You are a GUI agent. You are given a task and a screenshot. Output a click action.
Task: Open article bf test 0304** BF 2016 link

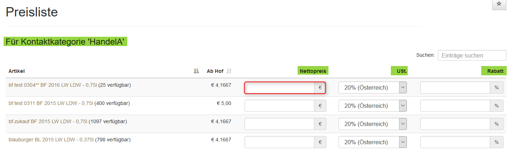click(x=53, y=85)
